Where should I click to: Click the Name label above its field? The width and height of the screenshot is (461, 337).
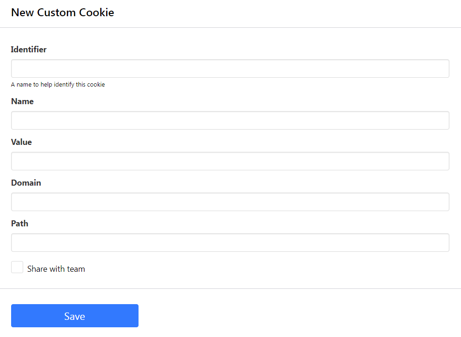click(22, 101)
